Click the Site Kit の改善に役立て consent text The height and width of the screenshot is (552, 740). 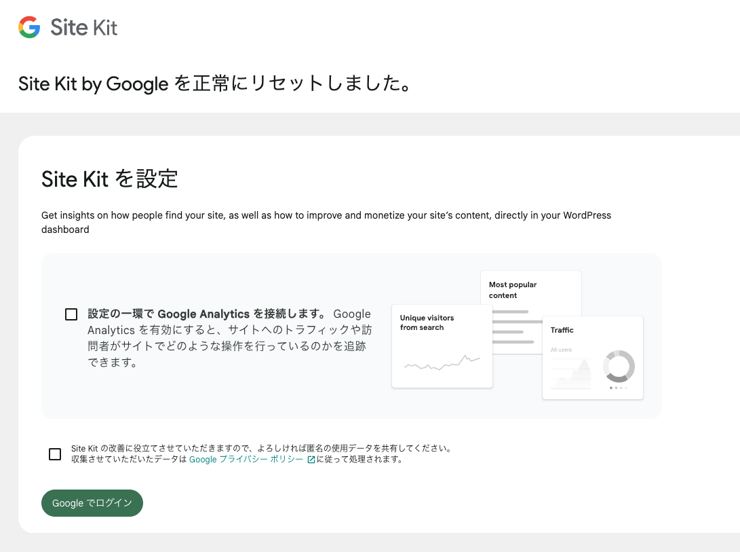click(262, 454)
